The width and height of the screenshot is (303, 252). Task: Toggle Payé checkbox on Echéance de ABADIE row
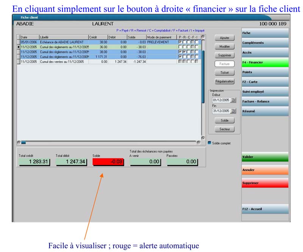coord(180,42)
